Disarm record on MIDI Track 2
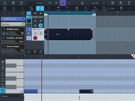The width and height of the screenshot is (135, 101). point(35,38)
